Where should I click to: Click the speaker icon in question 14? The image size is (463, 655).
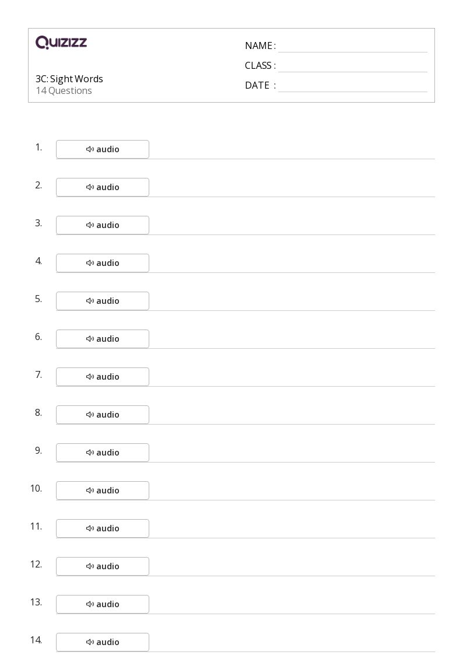[90, 642]
